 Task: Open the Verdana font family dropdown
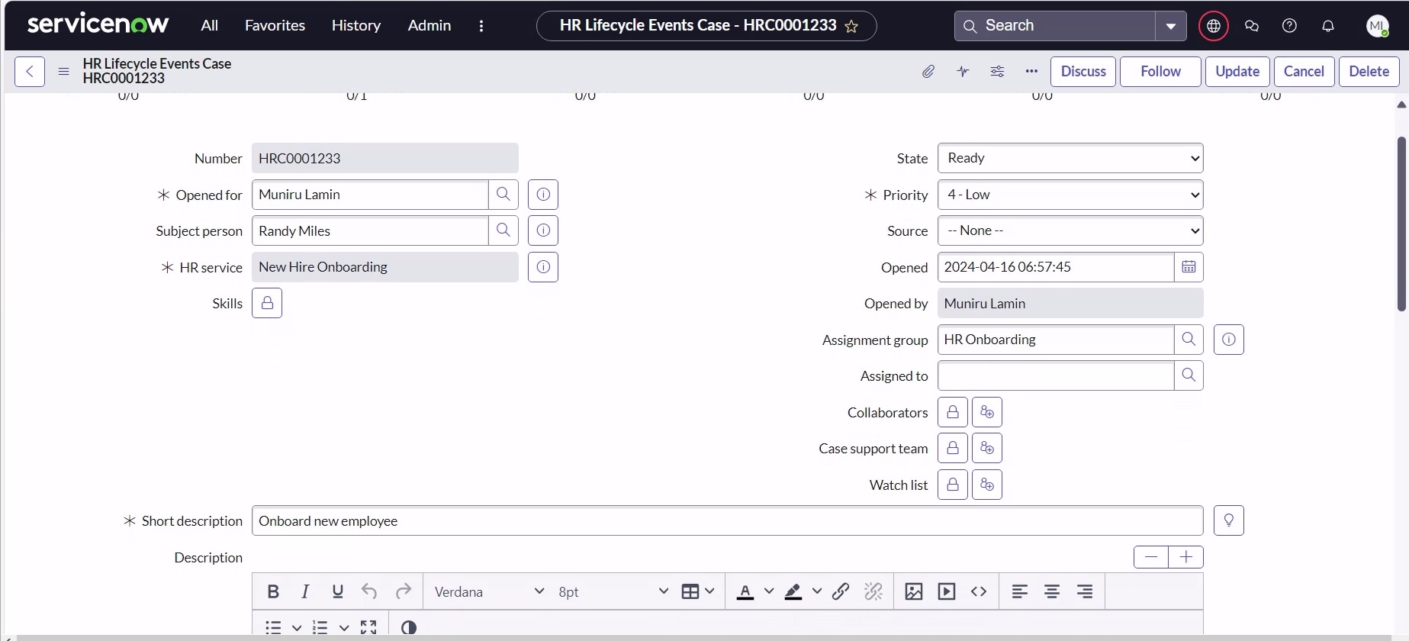(x=489, y=591)
